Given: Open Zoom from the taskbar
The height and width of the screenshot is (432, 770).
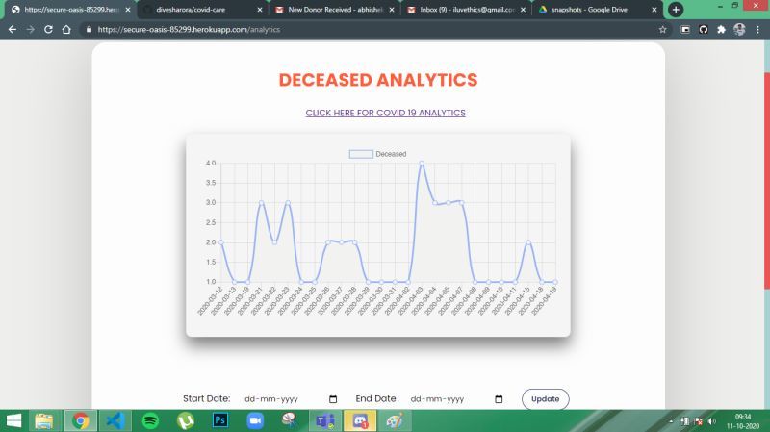Looking at the screenshot, I should [255, 420].
